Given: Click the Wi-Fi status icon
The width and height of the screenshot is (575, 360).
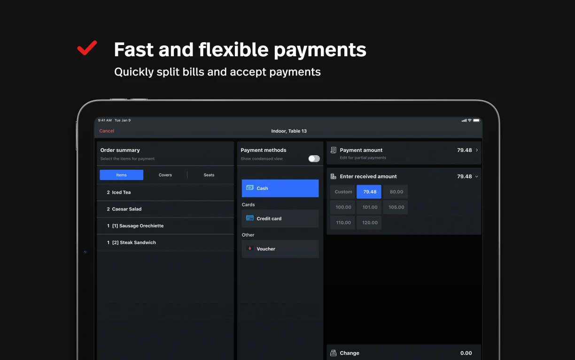Looking at the screenshot, I should [x=469, y=120].
